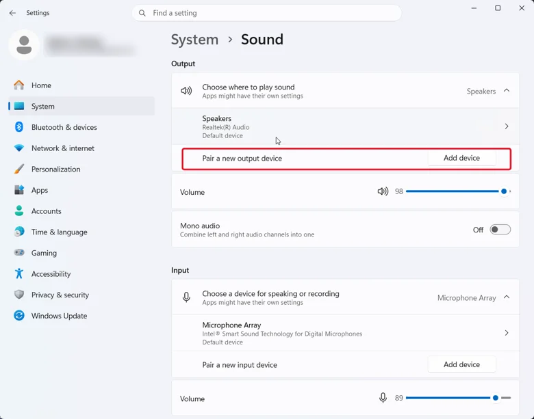Click the Privacy shield icon
This screenshot has height=419, width=534.
pyautogui.click(x=19, y=295)
